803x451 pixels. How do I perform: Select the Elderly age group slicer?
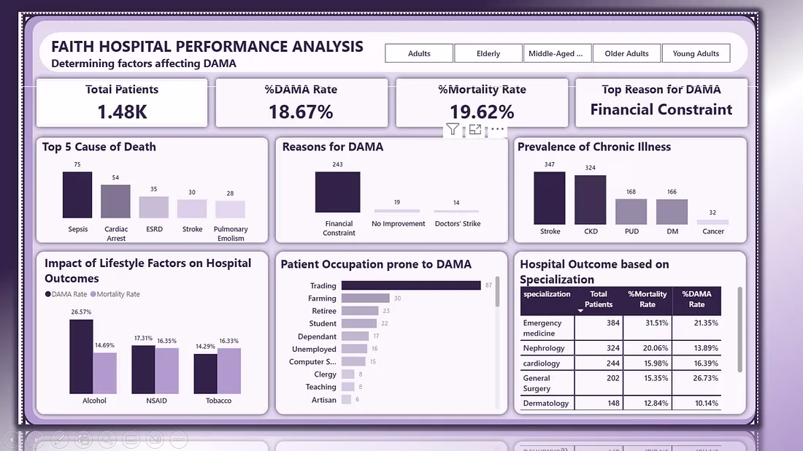coord(488,53)
